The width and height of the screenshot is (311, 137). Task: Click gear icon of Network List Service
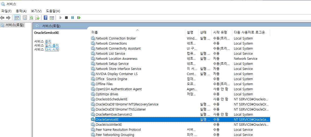pos(93,53)
